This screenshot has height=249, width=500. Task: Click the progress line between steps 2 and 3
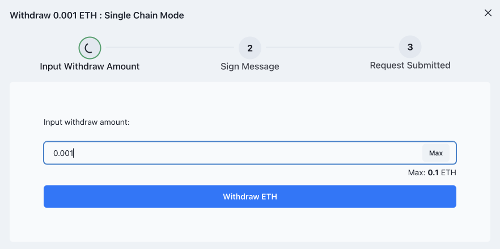tap(330, 48)
